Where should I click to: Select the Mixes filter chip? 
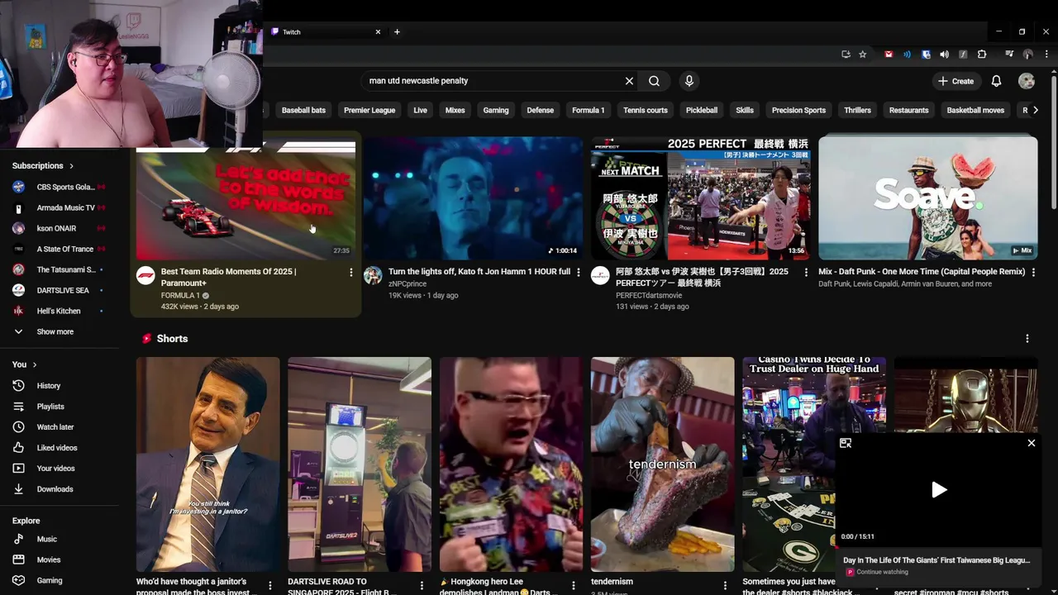455,110
